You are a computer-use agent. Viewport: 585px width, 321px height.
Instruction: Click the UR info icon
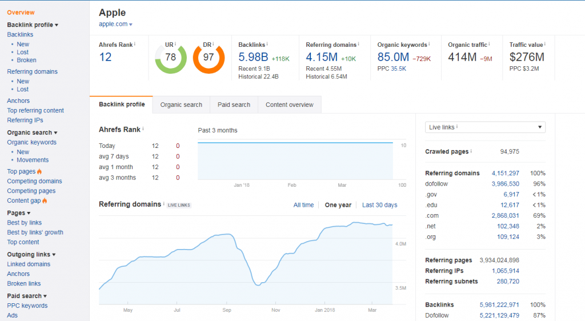175,44
